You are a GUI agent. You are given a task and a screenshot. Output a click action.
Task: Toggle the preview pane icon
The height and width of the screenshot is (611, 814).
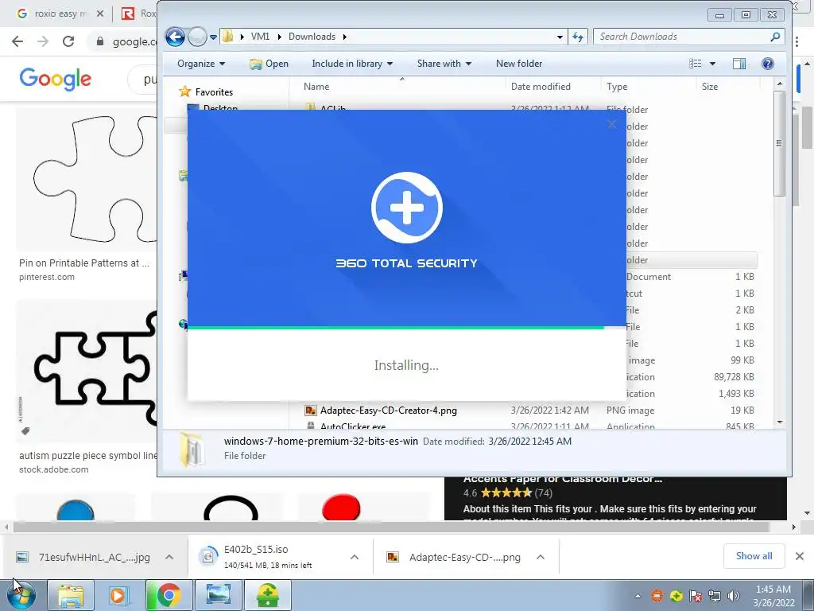[739, 64]
